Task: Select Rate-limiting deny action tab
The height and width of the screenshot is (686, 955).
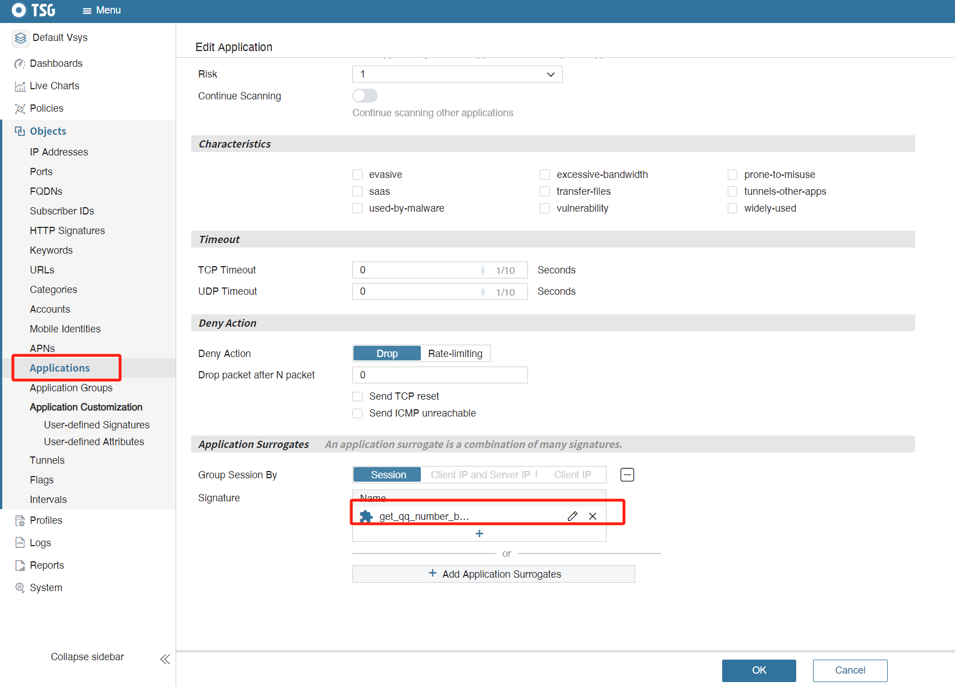Action: 455,354
